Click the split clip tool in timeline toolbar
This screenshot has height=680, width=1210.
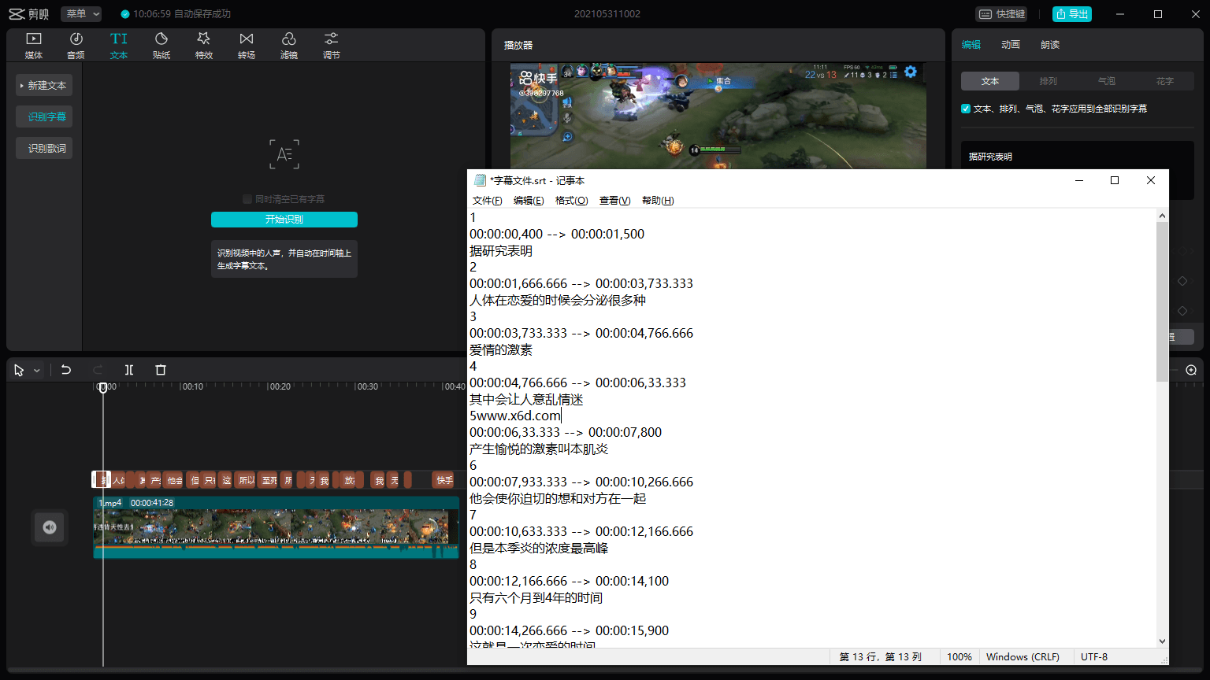[129, 369]
